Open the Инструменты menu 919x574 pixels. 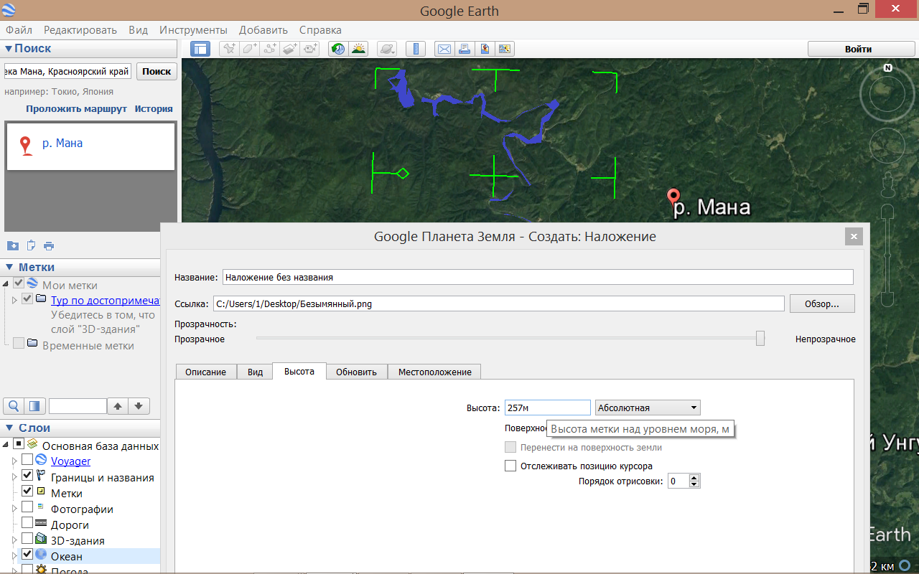(194, 30)
